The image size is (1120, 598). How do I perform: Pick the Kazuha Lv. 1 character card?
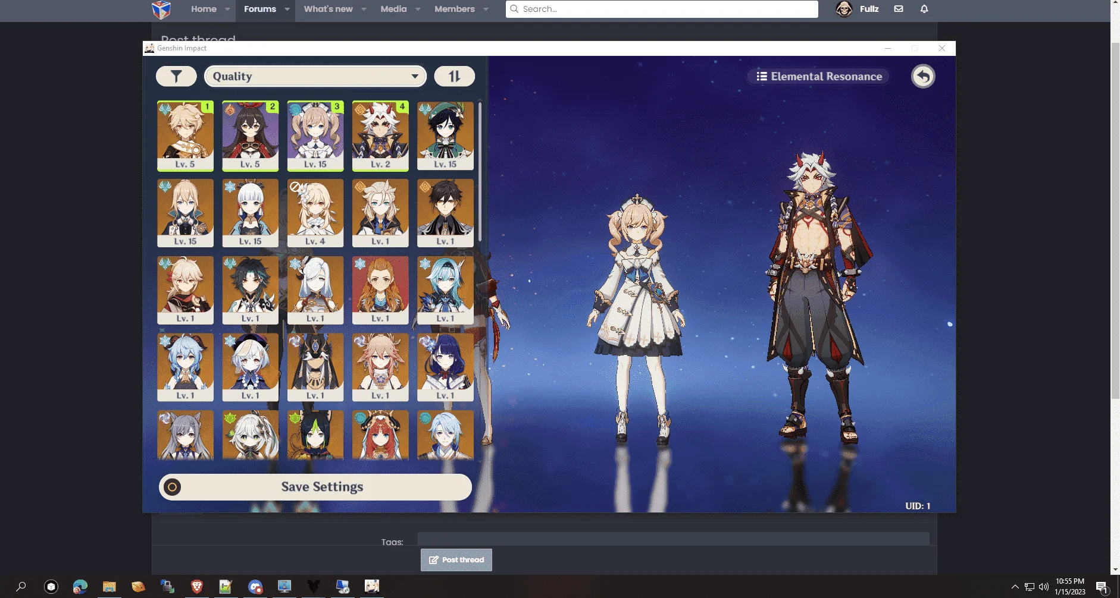pyautogui.click(x=185, y=290)
